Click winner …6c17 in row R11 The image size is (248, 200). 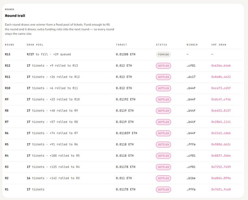191,77
